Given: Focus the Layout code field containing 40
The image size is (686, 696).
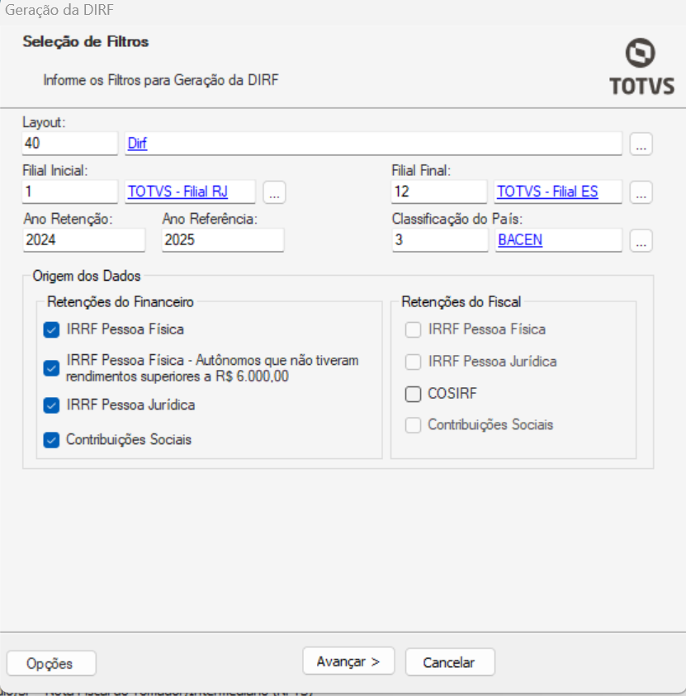Looking at the screenshot, I should coord(69,144).
